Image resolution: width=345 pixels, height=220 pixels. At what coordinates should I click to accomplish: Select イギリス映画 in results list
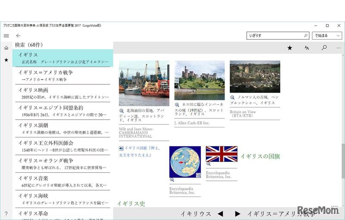(x=63, y=93)
